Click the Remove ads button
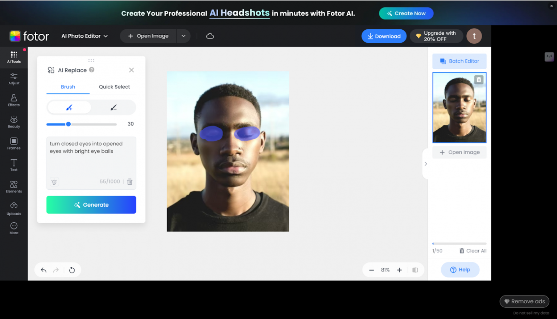557x319 pixels. point(524,301)
